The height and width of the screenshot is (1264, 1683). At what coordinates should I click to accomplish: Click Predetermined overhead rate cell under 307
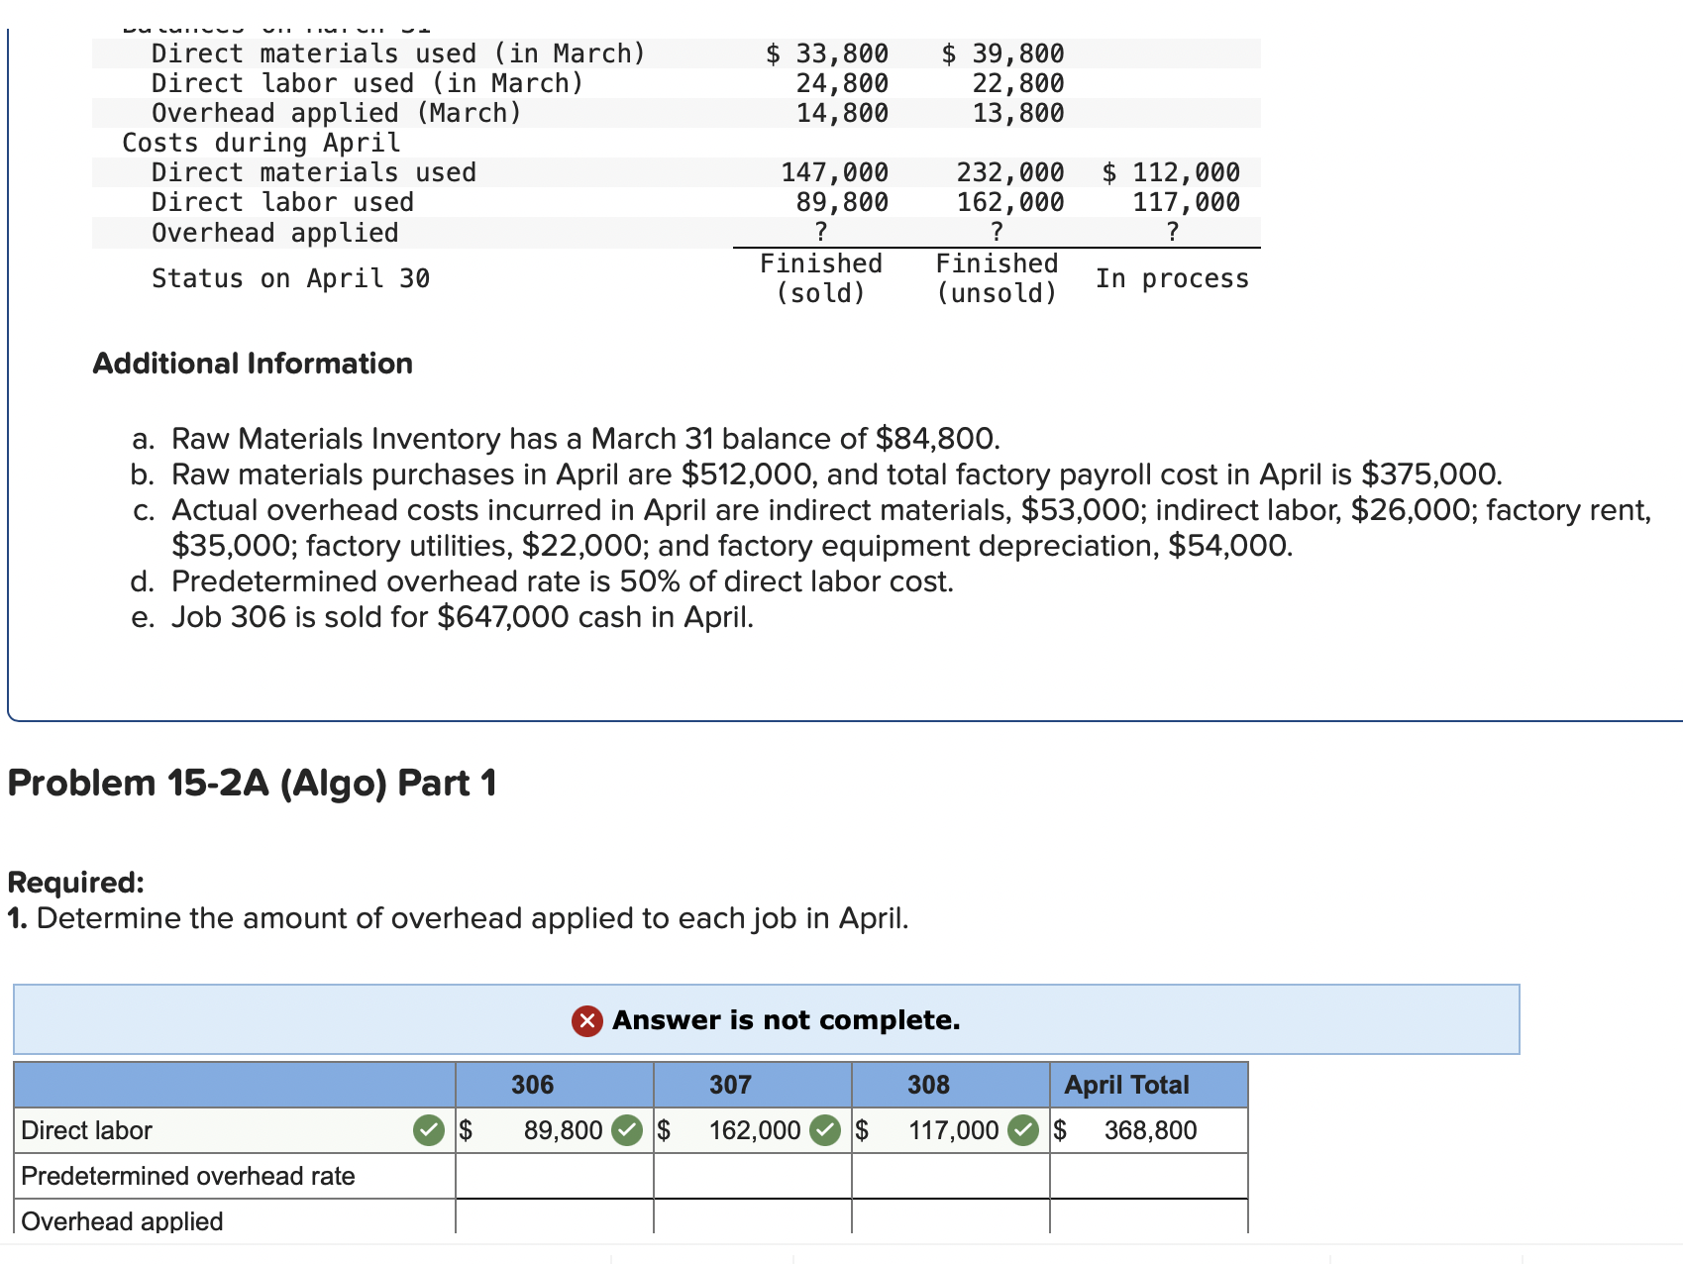[x=751, y=1176]
